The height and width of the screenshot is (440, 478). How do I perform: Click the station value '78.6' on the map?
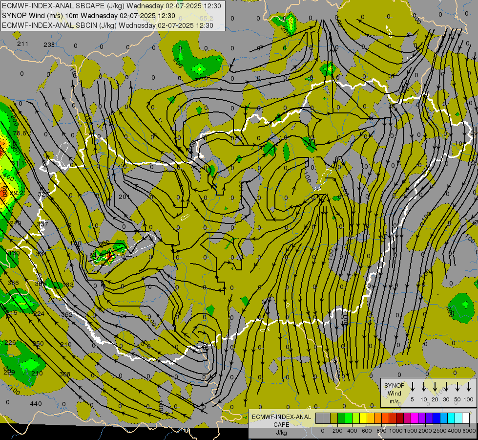coord(20,133)
